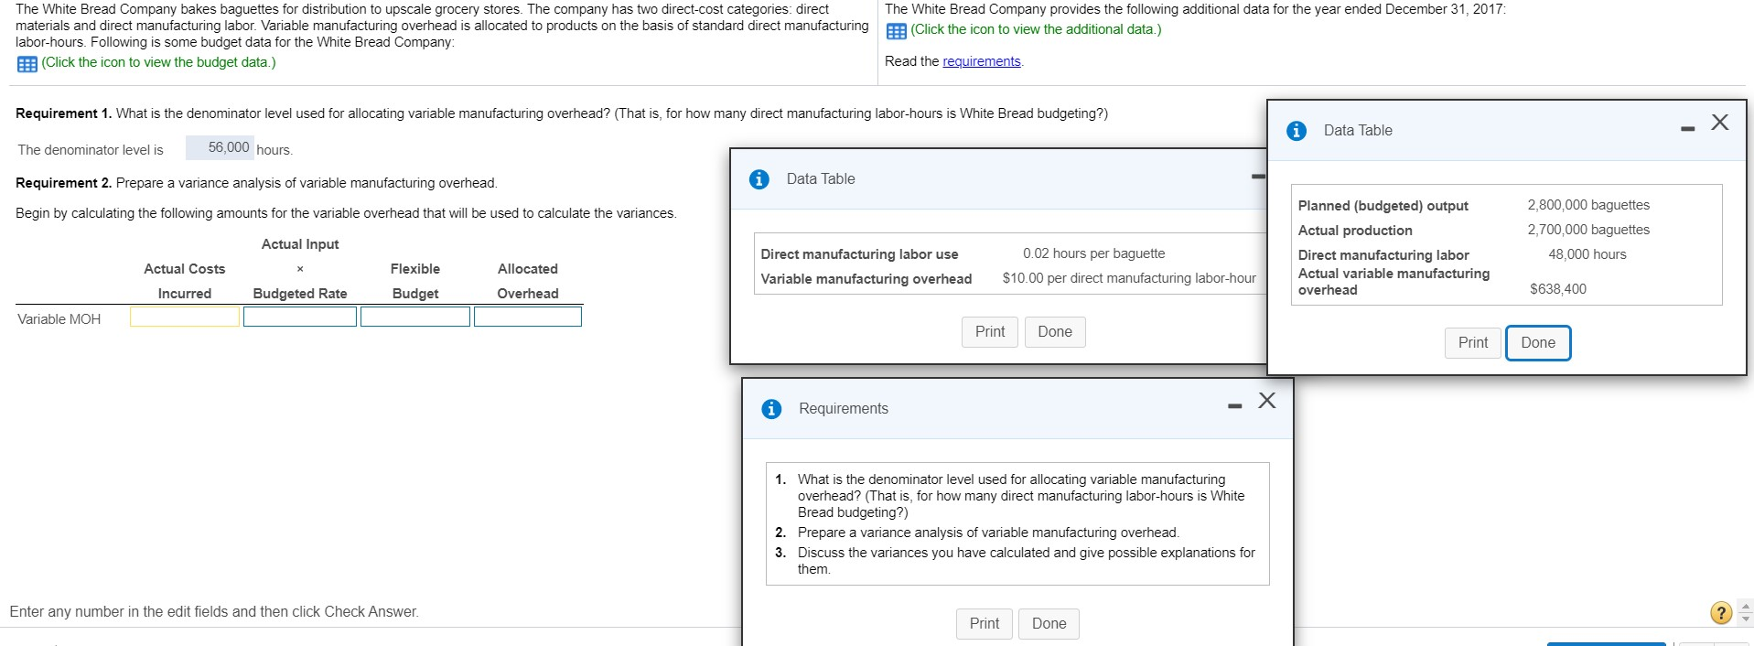Image resolution: width=1754 pixels, height=646 pixels.
Task: Click '(Click the icon to view the additional data.)' text
Action: 1036,29
